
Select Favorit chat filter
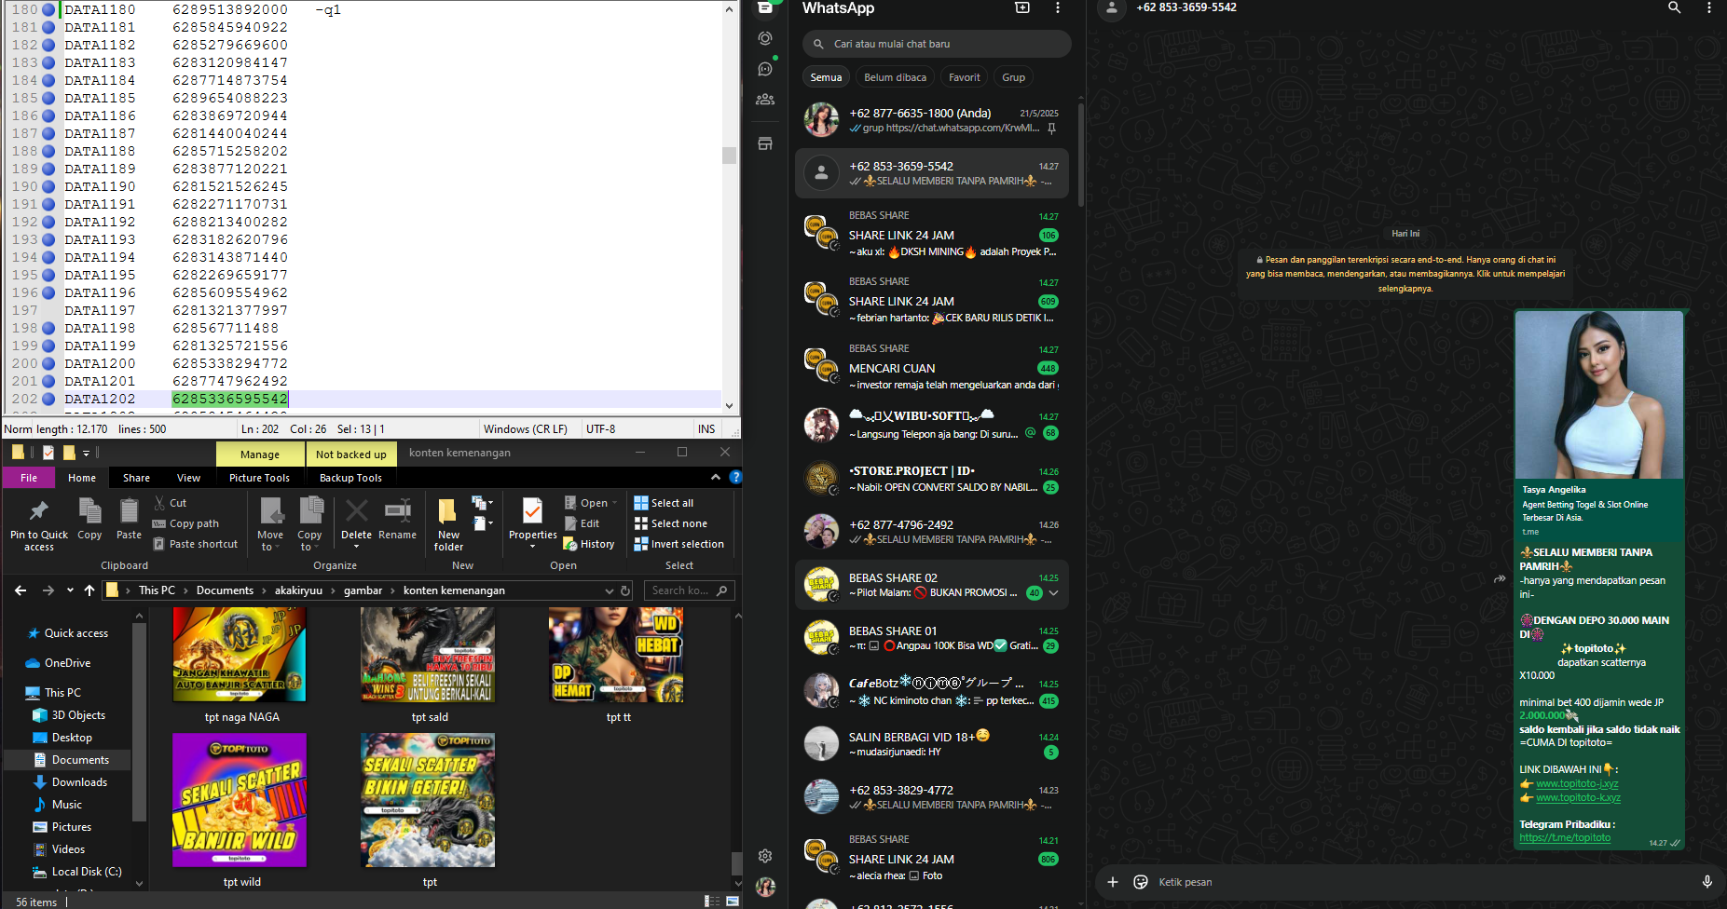965,77
